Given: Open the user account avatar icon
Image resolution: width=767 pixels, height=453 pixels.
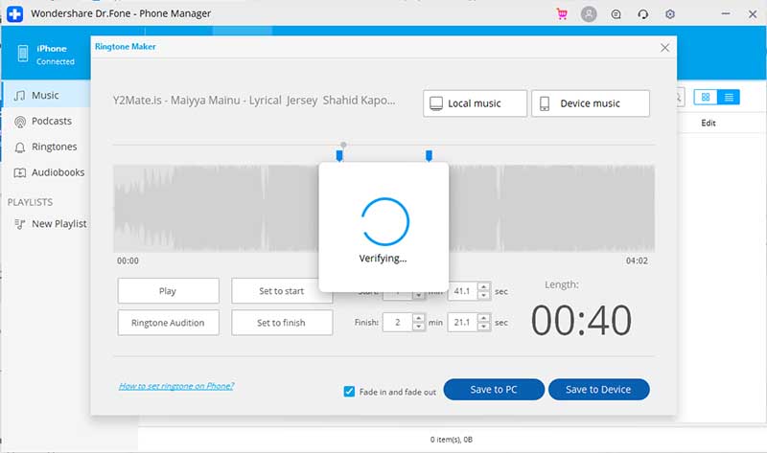Looking at the screenshot, I should click(589, 14).
